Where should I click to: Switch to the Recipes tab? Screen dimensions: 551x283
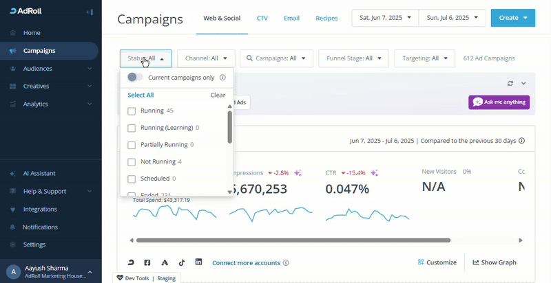point(326,19)
